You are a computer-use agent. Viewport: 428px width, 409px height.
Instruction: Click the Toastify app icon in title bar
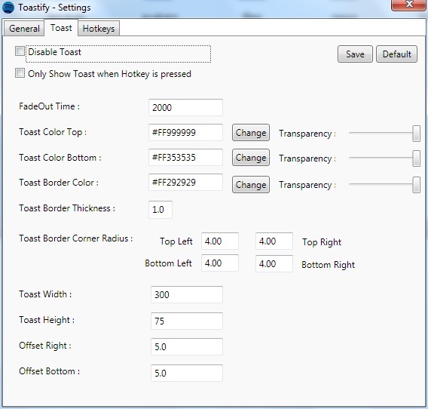click(8, 8)
